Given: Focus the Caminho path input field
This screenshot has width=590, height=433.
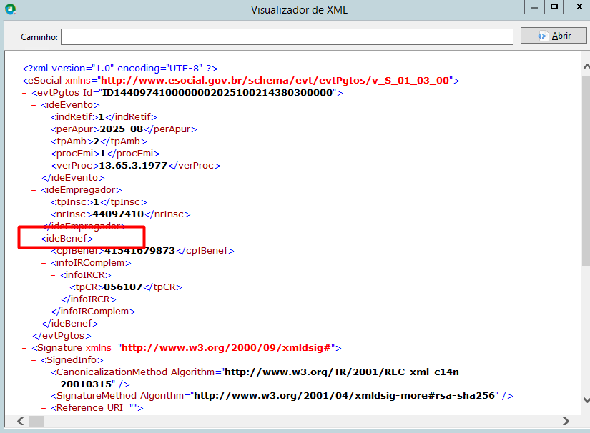Looking at the screenshot, I should 287,37.
